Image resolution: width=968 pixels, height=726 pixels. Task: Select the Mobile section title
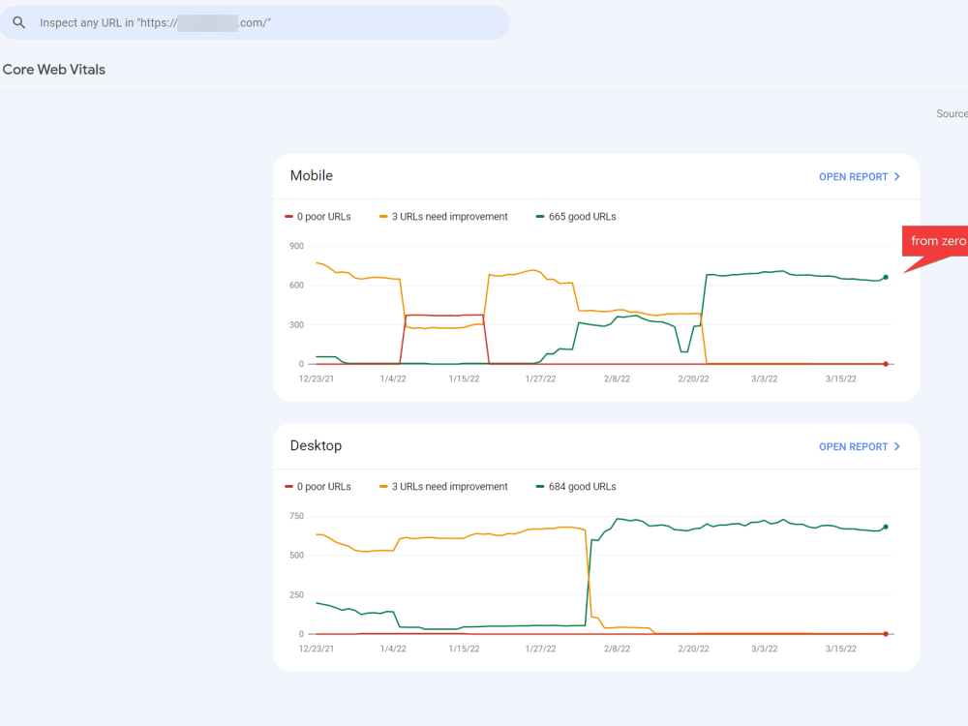click(311, 176)
